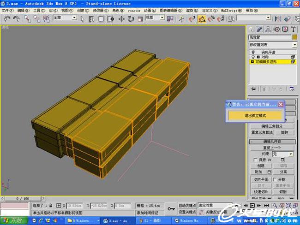
Task: Open the reactor menu
Action: pyautogui.click(x=134, y=11)
